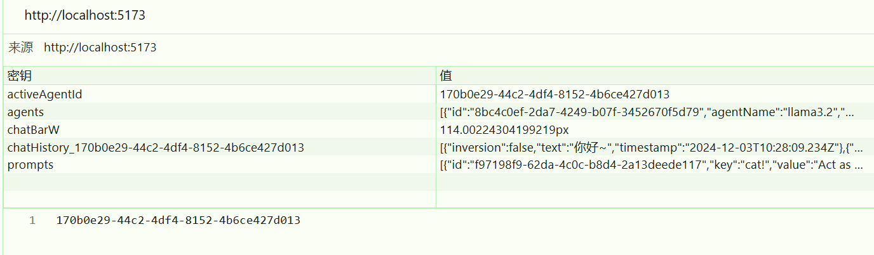Sort by the 值 column header
Viewport: 874px width, 255px height.
point(655,75)
